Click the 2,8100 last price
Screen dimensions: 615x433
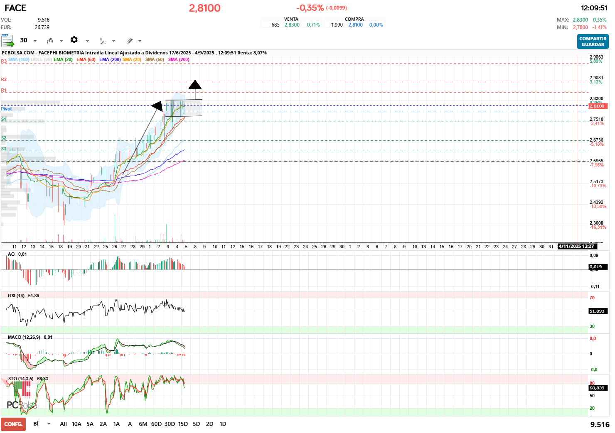205,8
